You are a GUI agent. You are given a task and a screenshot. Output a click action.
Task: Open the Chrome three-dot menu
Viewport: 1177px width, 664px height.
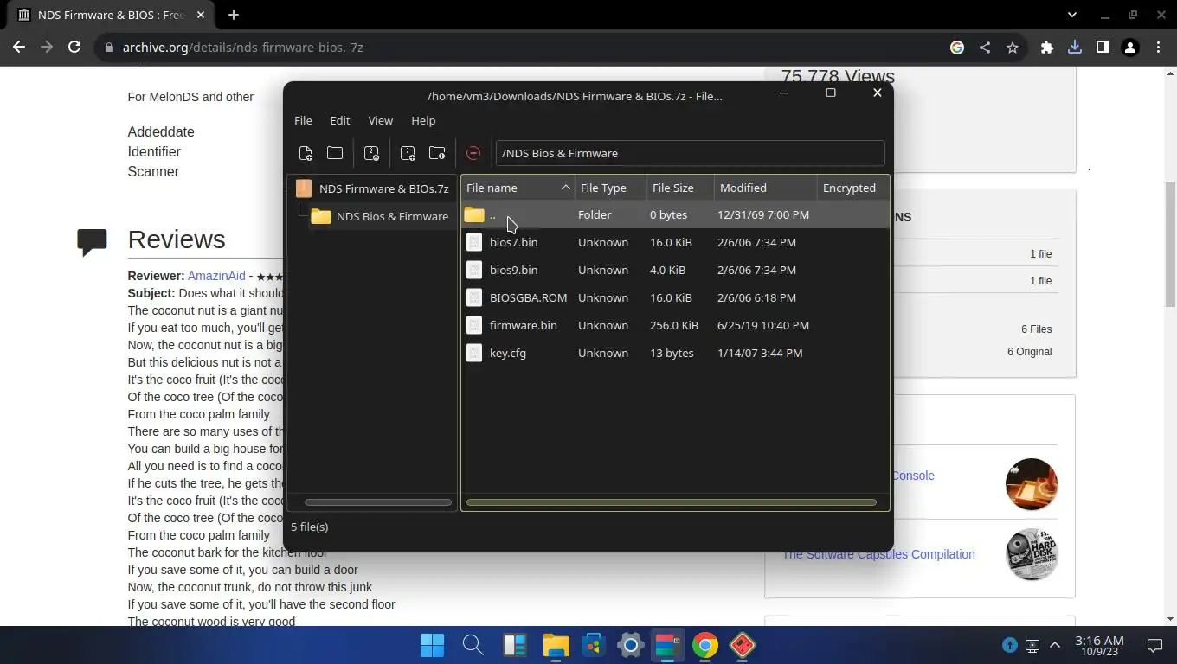[1159, 48]
